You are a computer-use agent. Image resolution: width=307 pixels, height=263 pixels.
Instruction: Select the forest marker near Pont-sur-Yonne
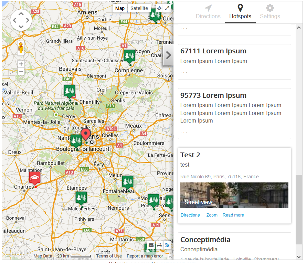coord(153,200)
